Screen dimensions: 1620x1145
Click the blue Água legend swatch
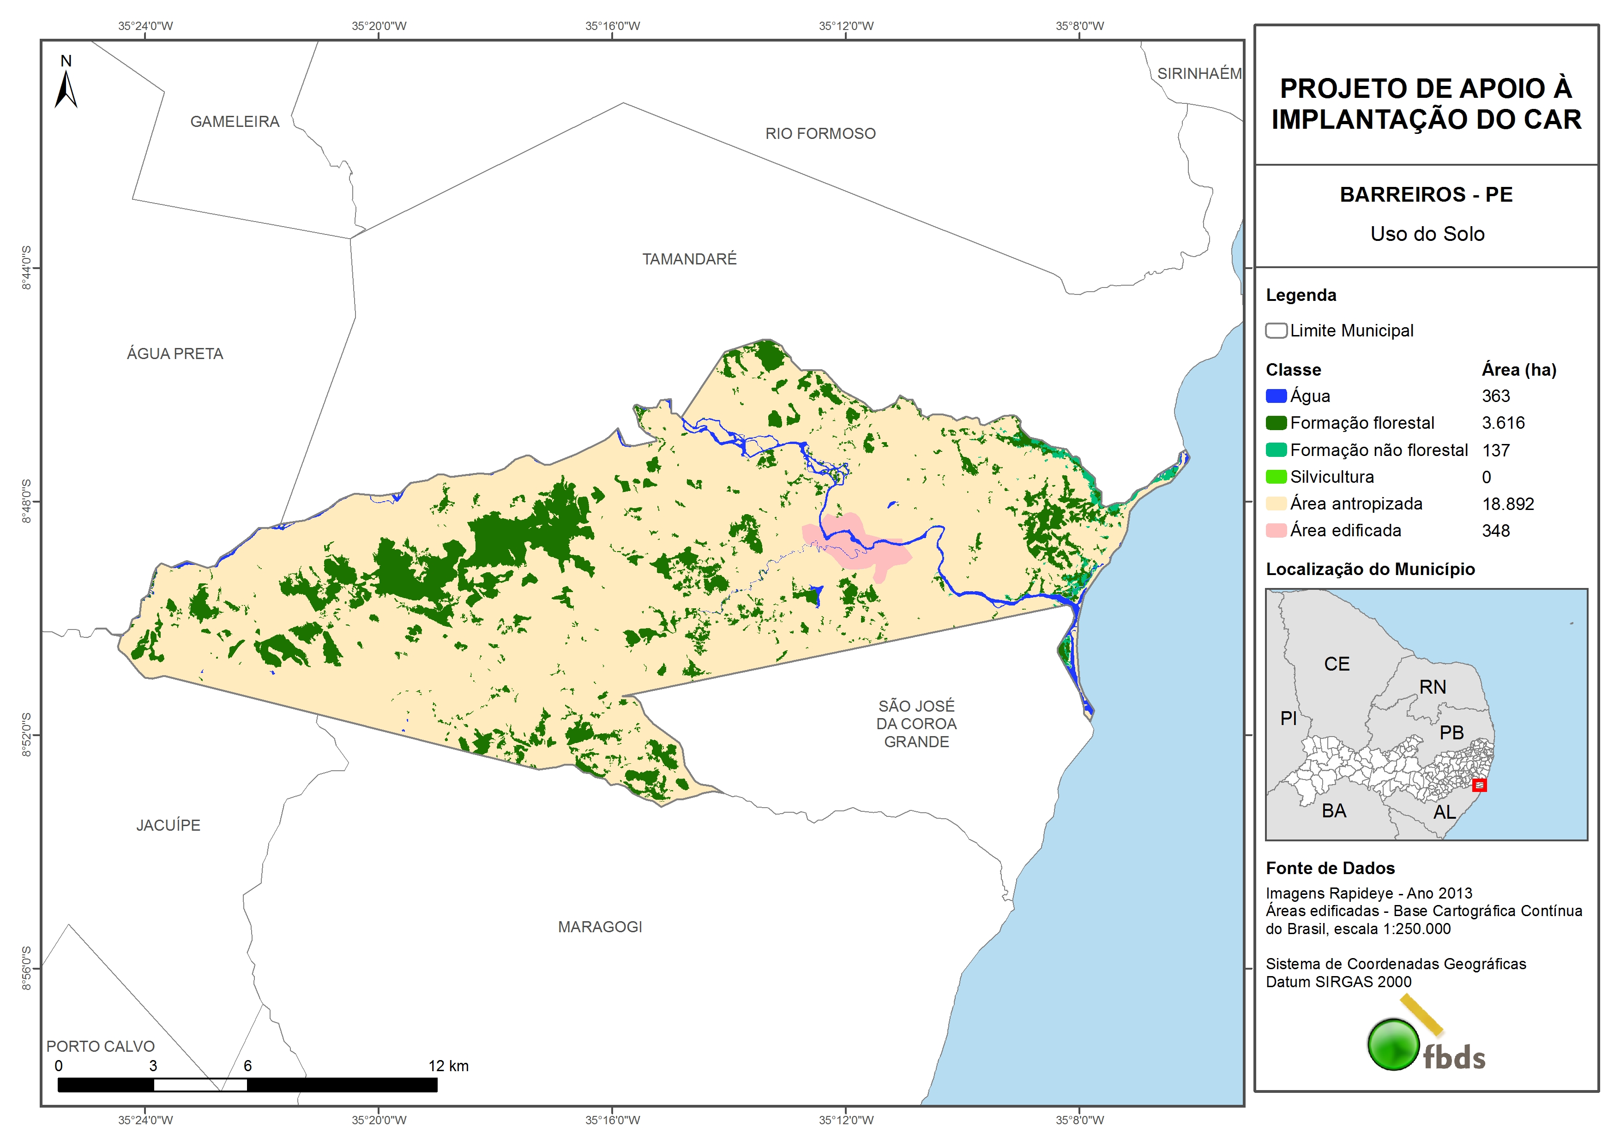coord(1276,396)
